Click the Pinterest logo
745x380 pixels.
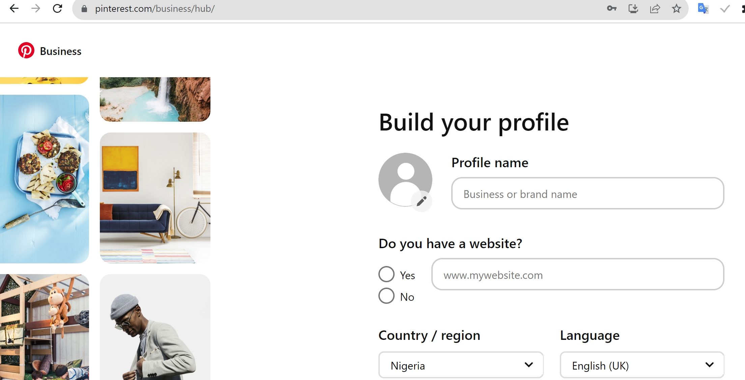point(26,51)
